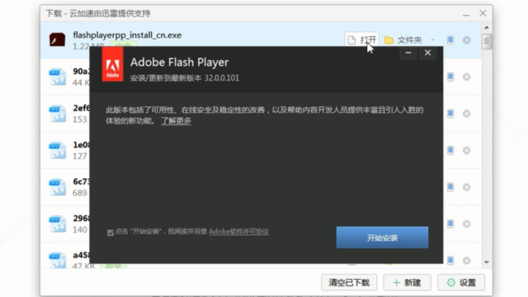Viewport: 528px width, 297px height.
Task: Click the phone icon in the 2ef row
Action: point(450,114)
